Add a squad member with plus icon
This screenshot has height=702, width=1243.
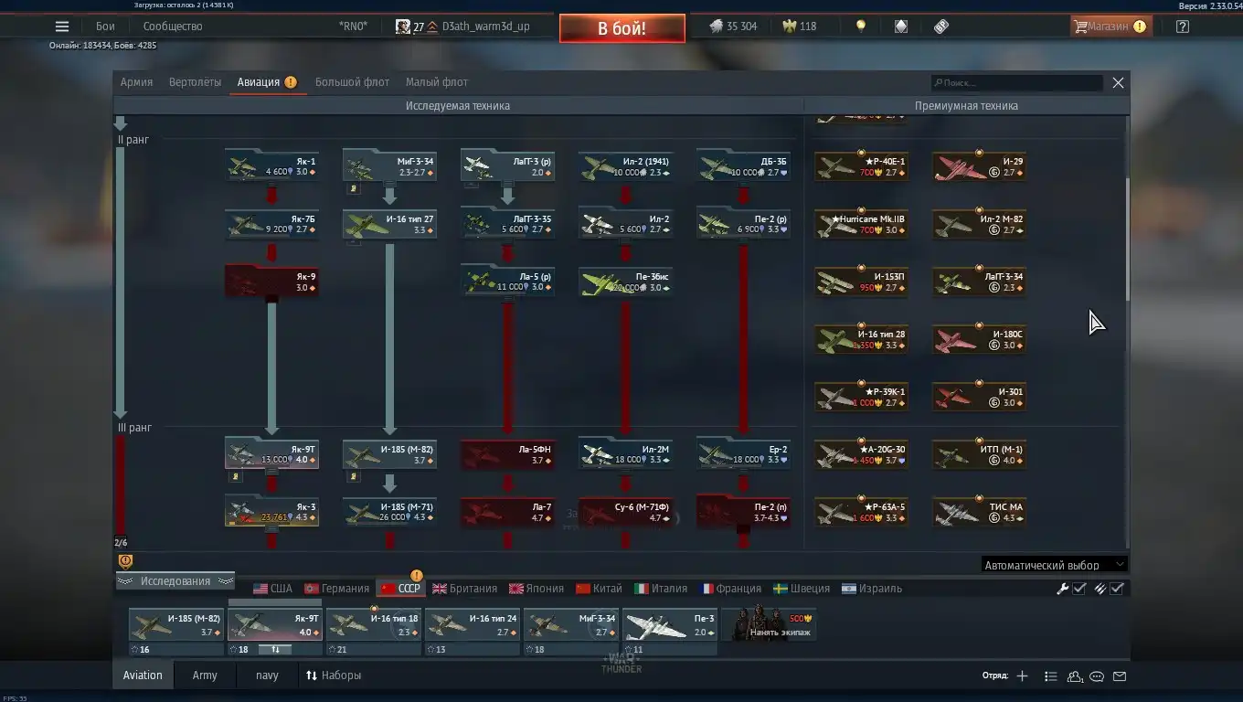1022,676
